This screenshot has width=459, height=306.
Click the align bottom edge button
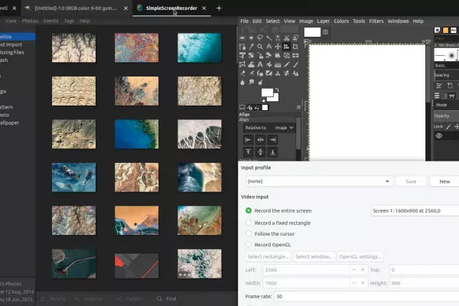pos(272,152)
